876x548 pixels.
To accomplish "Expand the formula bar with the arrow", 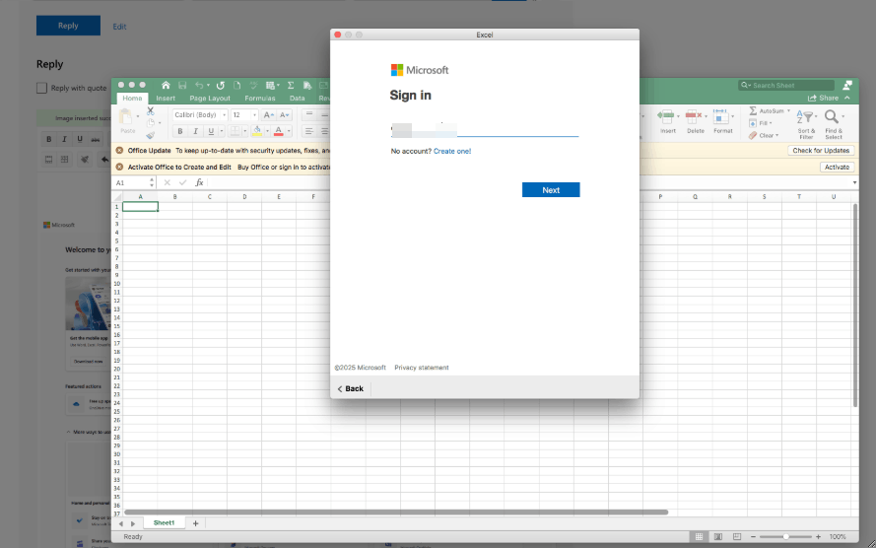I will [x=854, y=182].
